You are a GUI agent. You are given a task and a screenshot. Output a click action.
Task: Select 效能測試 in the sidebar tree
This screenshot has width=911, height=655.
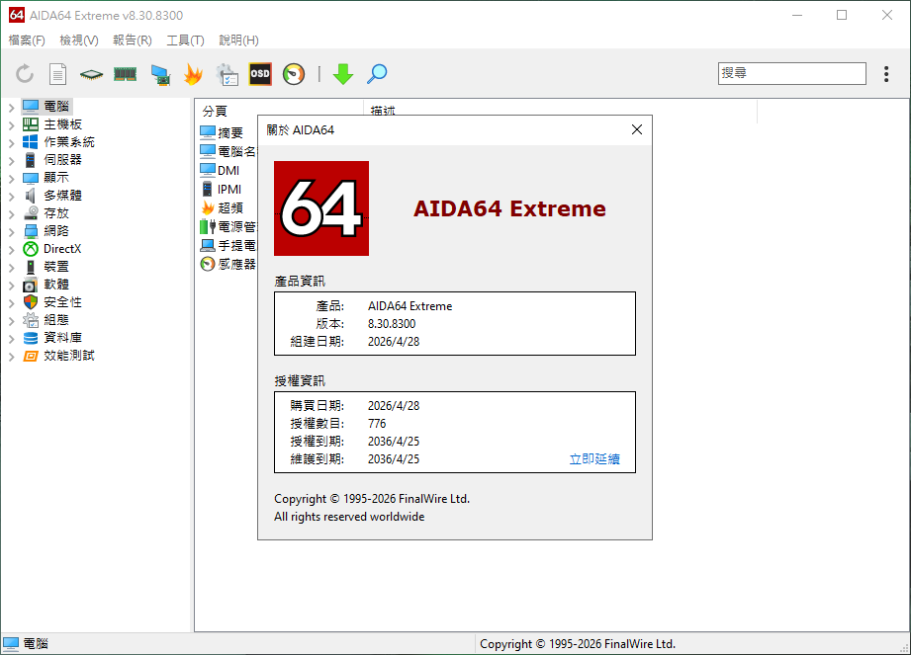(x=68, y=356)
